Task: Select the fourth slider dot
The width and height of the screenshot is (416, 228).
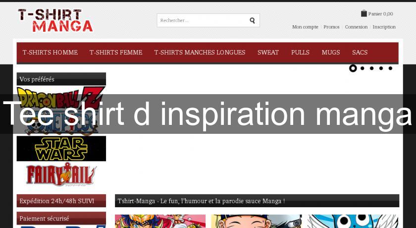Action: tap(381, 68)
